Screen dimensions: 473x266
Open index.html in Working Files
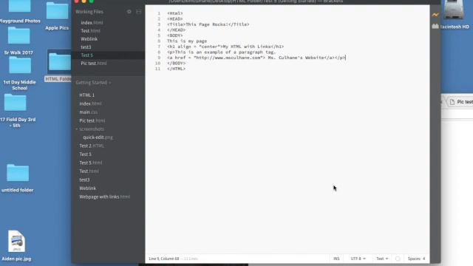click(x=92, y=23)
